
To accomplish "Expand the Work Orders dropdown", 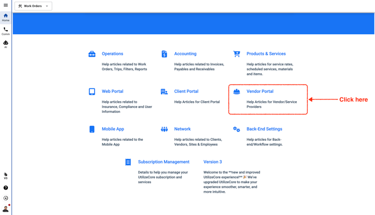I will (x=33, y=6).
